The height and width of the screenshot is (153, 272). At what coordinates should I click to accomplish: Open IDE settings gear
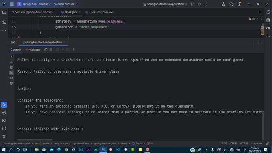(x=239, y=4)
